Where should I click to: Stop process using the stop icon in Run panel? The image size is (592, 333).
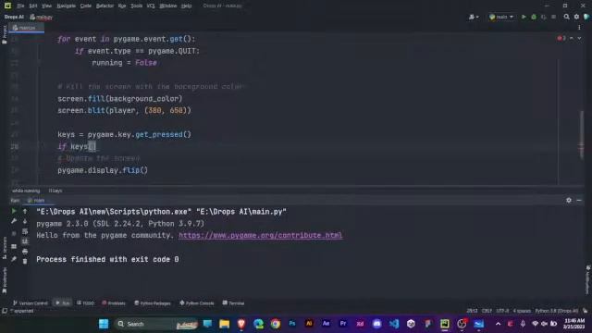click(x=14, y=234)
